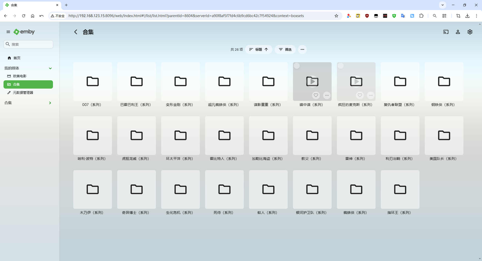Screen dimensions: 482x261
Task: Open the 指环王（系列） folder
Action: [400, 189]
